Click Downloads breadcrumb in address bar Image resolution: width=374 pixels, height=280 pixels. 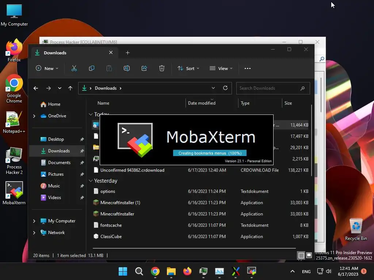point(106,88)
